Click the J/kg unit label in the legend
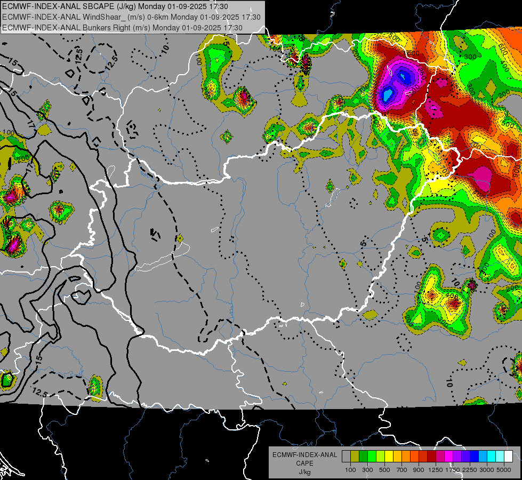Viewport: 522px width, 480px height. point(304,472)
